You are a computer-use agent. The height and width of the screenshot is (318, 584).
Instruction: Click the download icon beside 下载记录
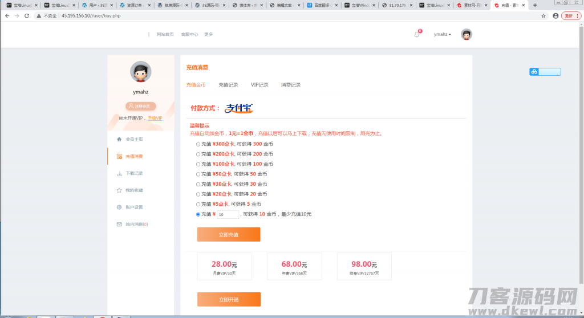point(119,173)
